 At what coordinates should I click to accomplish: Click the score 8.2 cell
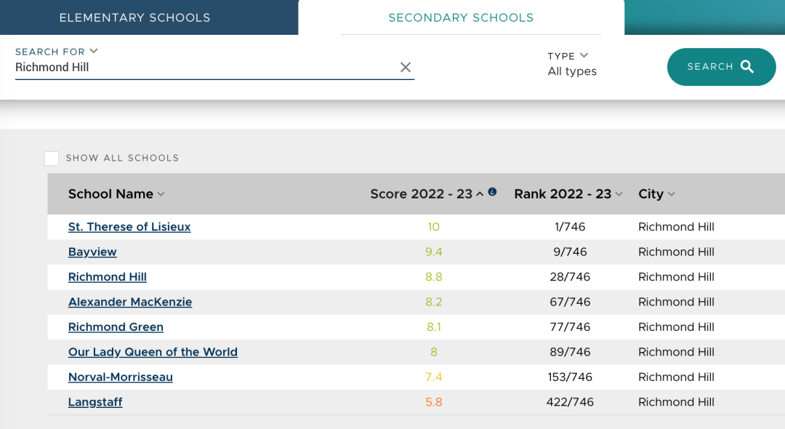pos(433,302)
